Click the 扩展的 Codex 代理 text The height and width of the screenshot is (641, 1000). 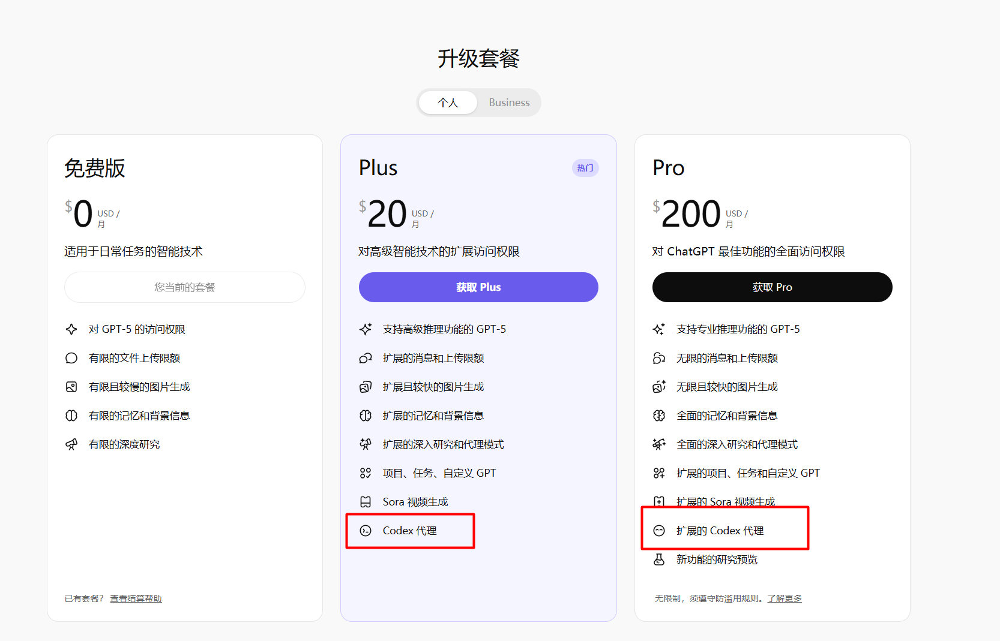pos(720,531)
